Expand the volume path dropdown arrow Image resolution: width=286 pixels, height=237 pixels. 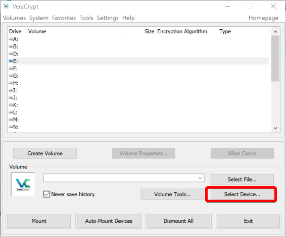200,178
